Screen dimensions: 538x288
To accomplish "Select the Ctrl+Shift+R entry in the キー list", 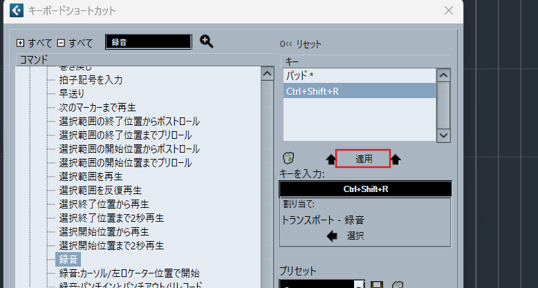I will pyautogui.click(x=360, y=91).
